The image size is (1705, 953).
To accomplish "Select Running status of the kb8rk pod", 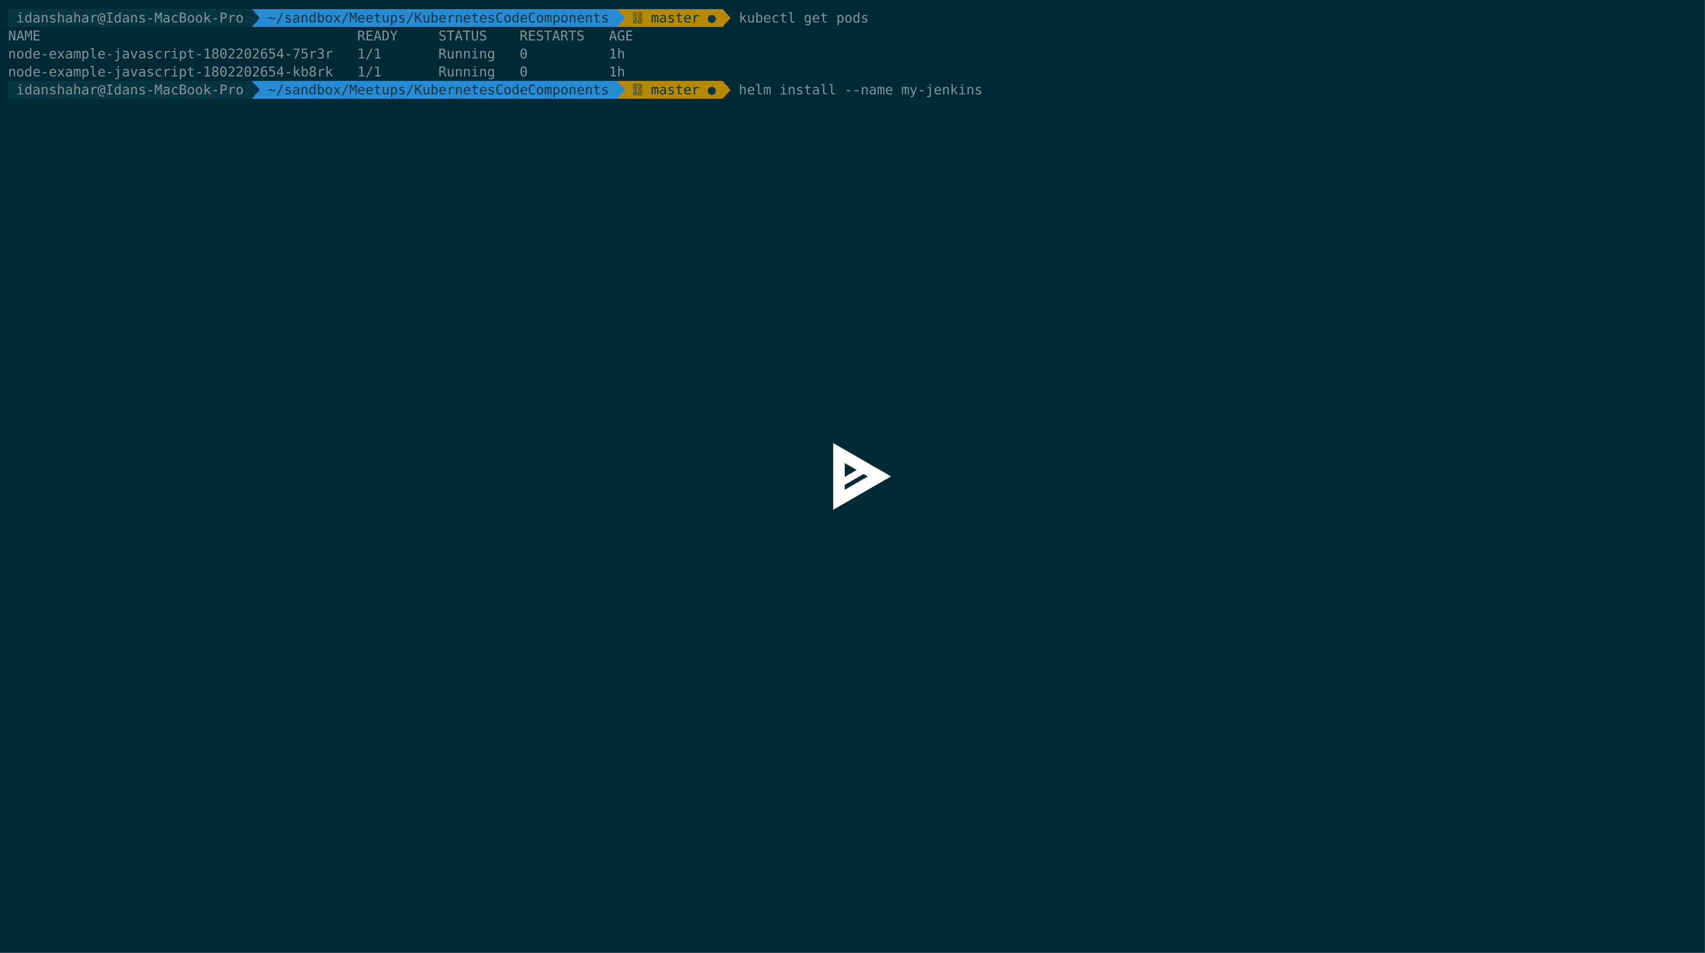I will tap(466, 72).
